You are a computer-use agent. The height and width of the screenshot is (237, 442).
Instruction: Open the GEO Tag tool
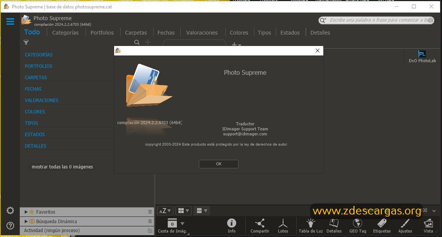[358, 226]
